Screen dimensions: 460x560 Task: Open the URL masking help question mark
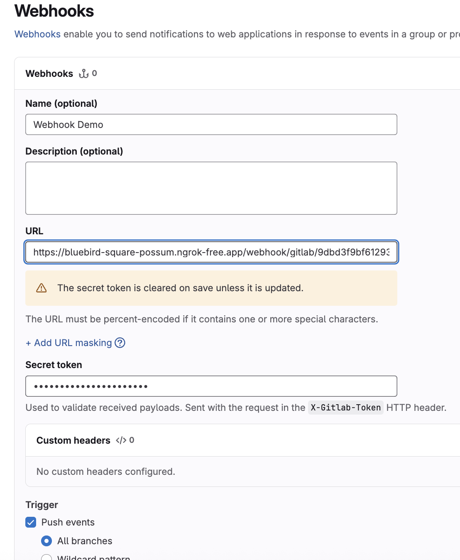[x=120, y=343]
